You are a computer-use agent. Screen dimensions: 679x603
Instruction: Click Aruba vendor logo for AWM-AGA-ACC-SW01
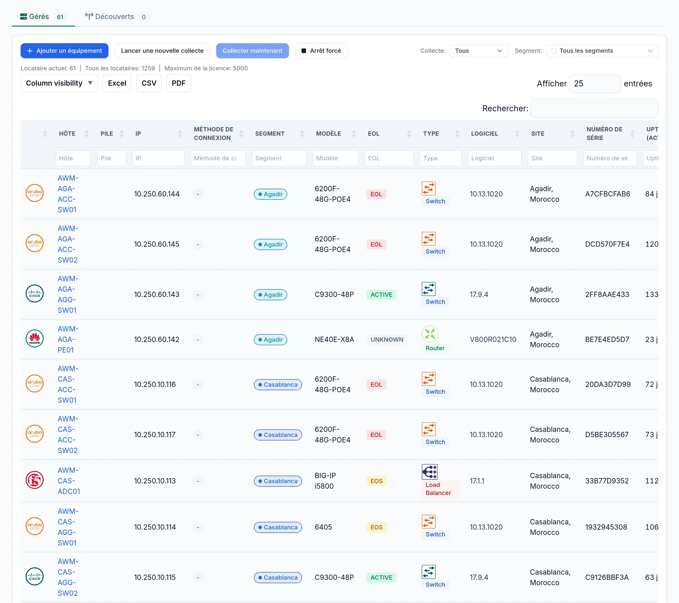(x=35, y=193)
